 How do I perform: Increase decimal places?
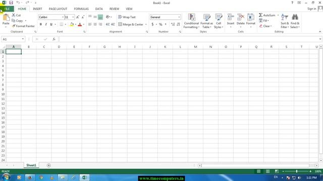[x=173, y=25]
